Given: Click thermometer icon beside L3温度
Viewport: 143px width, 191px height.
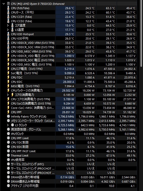Looking at the screenshot, I should coord(12,30).
